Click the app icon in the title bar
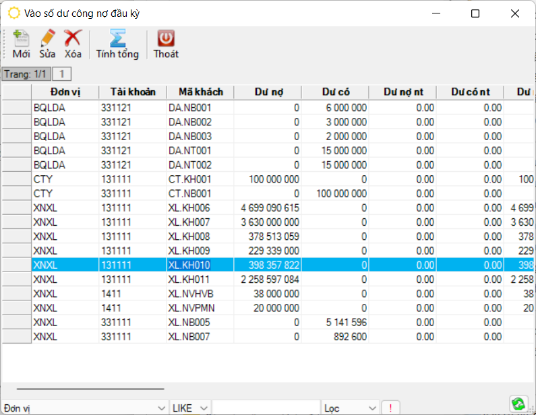The height and width of the screenshot is (415, 536). tap(13, 13)
